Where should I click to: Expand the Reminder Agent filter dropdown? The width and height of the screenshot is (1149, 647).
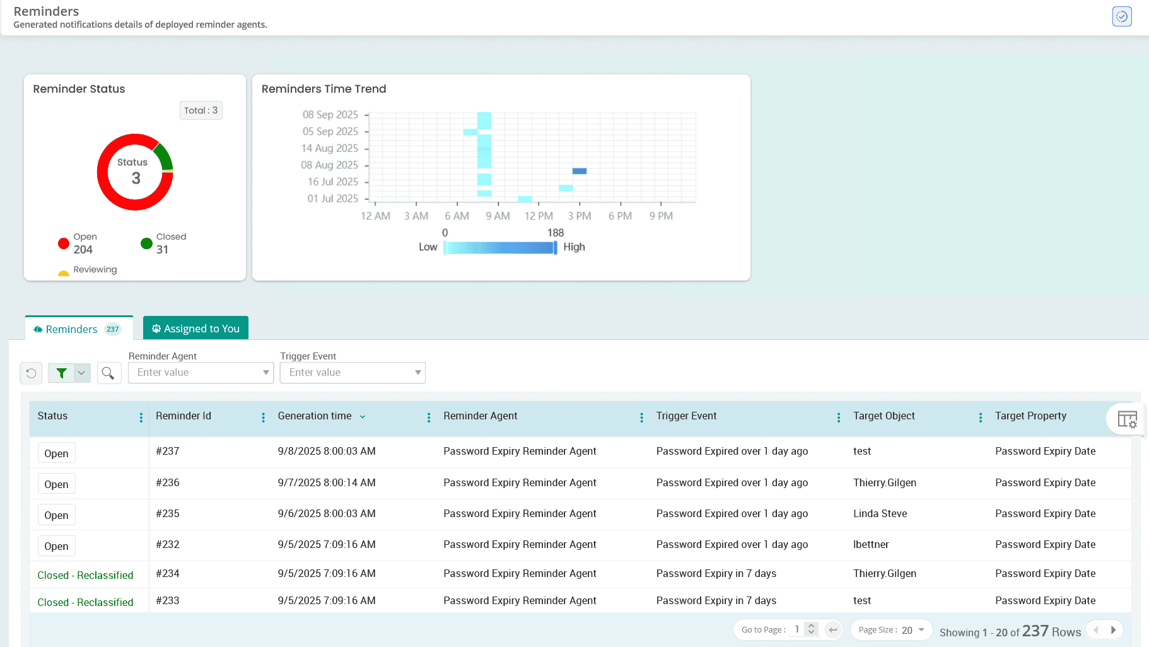pyautogui.click(x=265, y=373)
